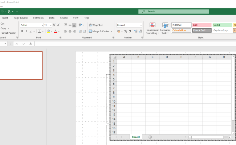Select the Sheet1 tab

(136, 137)
